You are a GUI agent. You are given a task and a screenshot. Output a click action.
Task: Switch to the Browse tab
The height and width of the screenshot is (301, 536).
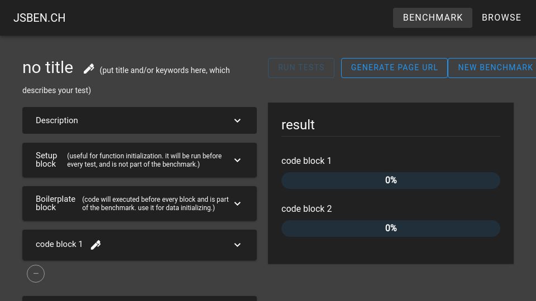pos(501,18)
